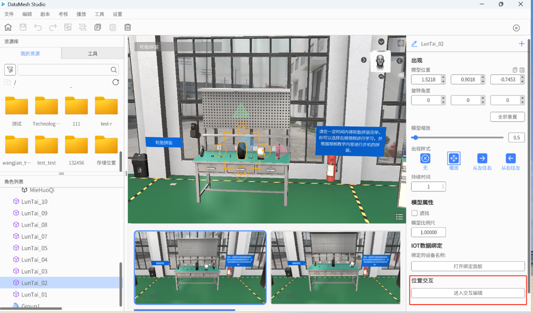Refresh the resource folder list
Screen dimensions: 533x313
point(116,82)
